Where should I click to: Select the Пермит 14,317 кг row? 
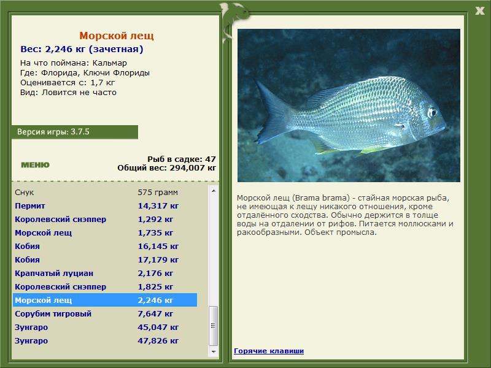104,206
